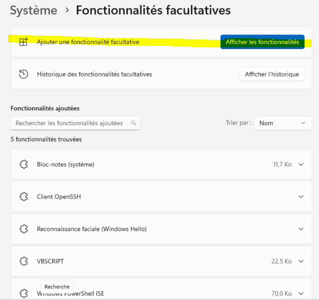This screenshot has width=319, height=300.
Task: Click the search magnifier icon
Action: tap(134, 123)
